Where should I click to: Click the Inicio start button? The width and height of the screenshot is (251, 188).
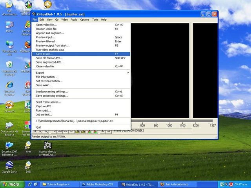(x=11, y=184)
